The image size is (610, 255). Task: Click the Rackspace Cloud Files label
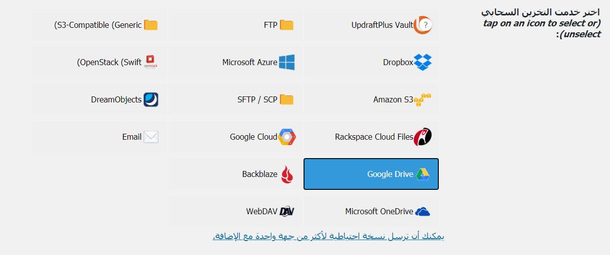(x=374, y=137)
